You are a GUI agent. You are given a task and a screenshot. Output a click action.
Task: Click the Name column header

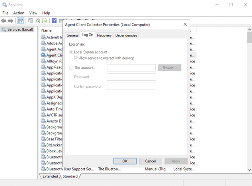[46, 30]
